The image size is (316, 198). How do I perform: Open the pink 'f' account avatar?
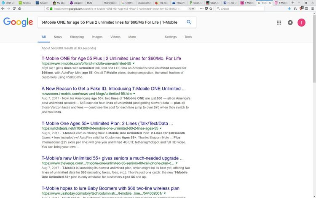tap(302, 23)
